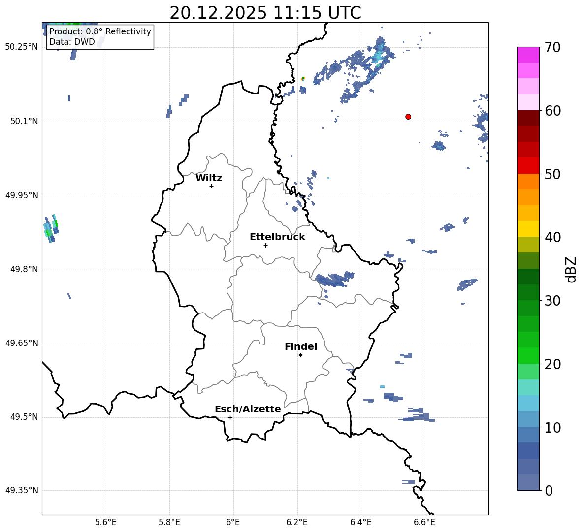The image size is (583, 532).
Task: Click the 50 tick on colorbar
Action: coord(552,174)
